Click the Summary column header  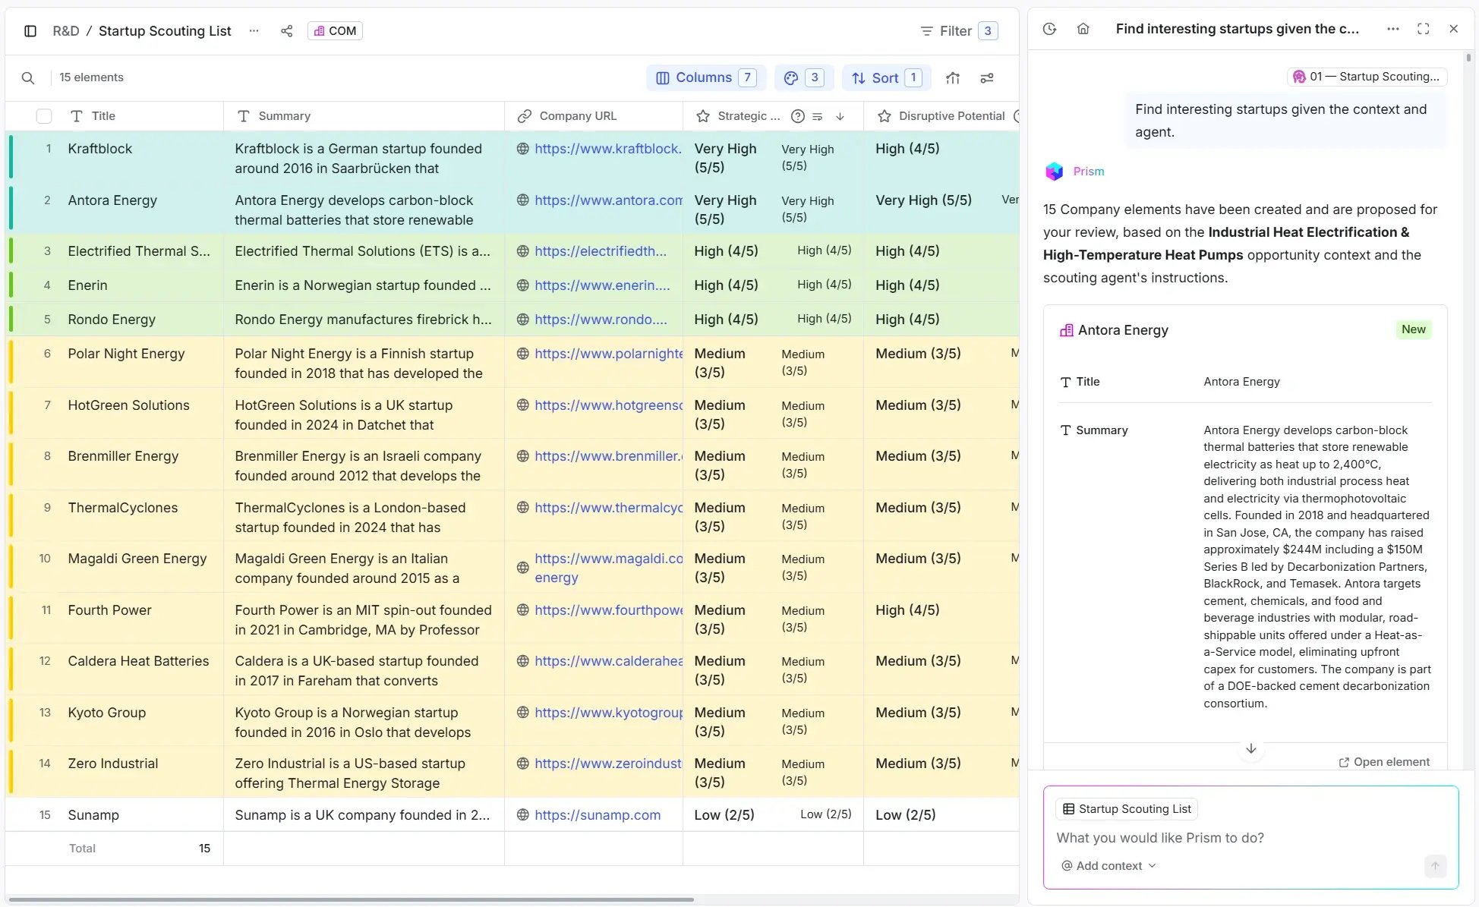(284, 116)
